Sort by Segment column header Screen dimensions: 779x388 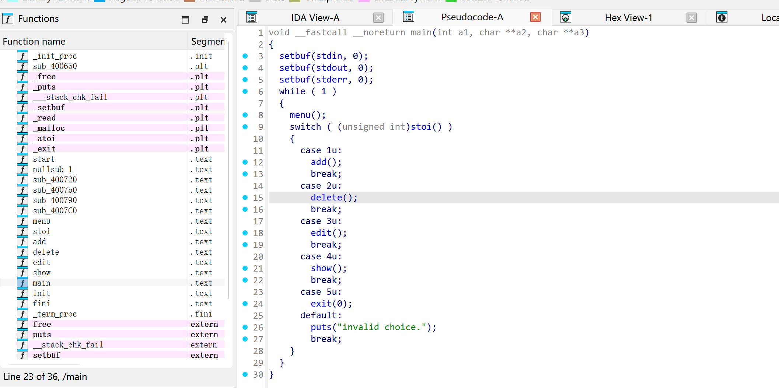(207, 41)
